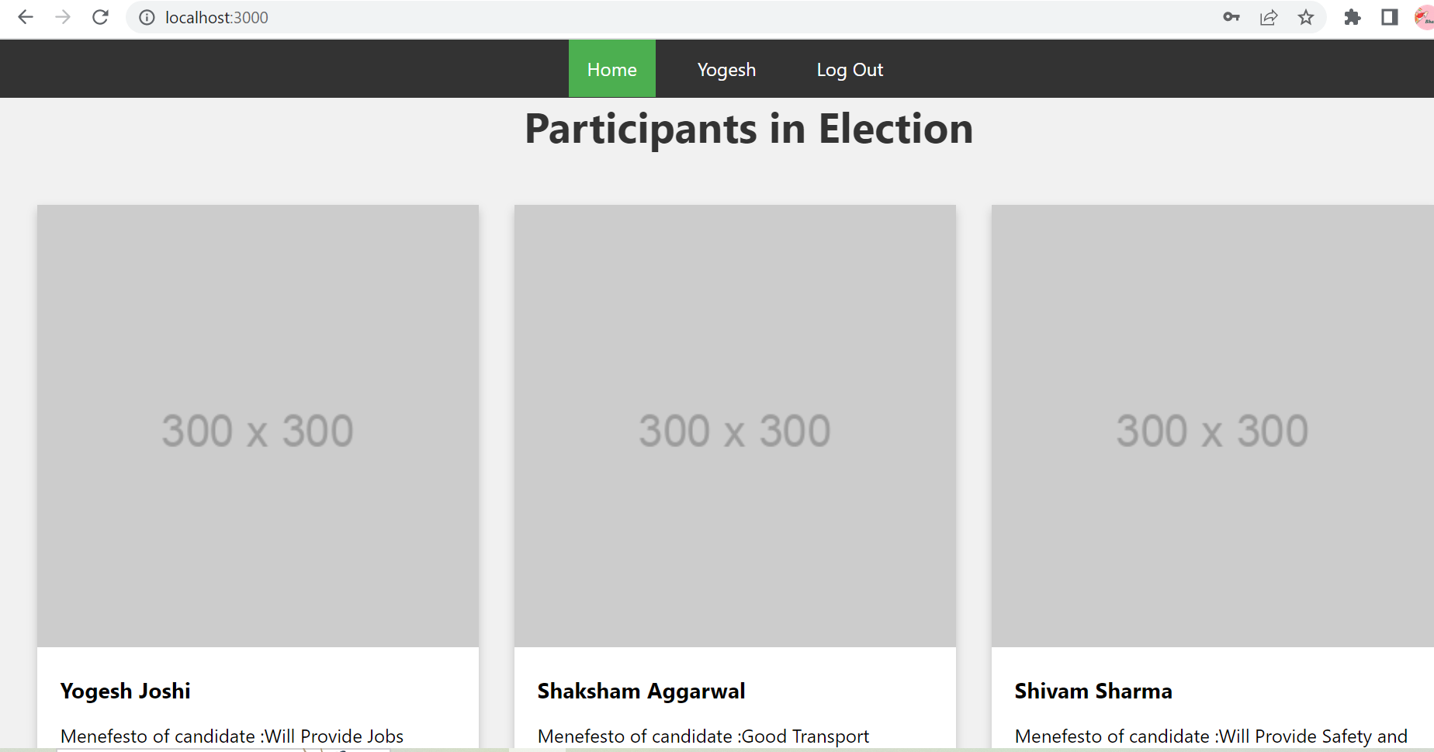Click Yogesh Joshi's manifesto text

pos(232,736)
